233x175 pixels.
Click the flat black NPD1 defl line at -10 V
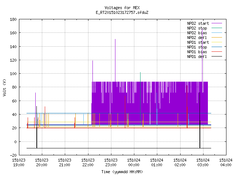click(x=119, y=148)
